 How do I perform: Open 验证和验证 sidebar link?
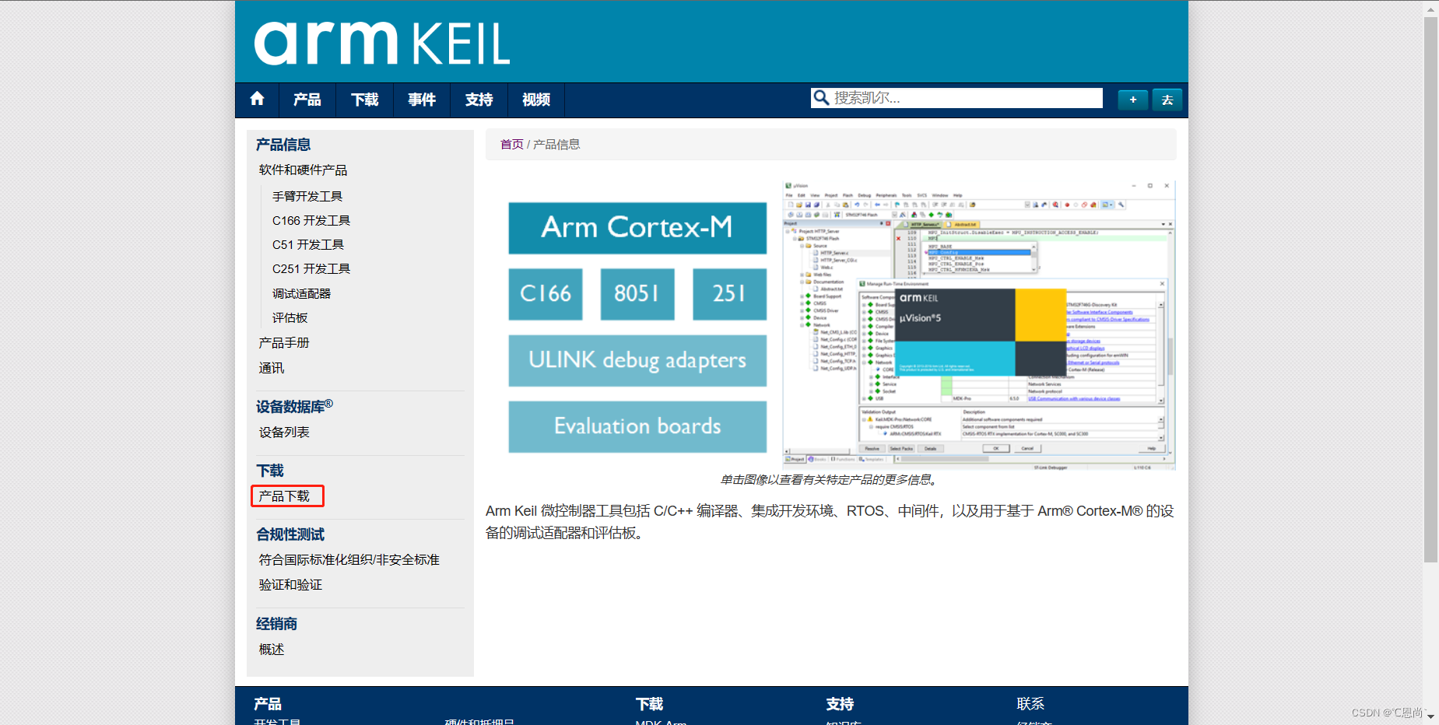pyautogui.click(x=290, y=585)
